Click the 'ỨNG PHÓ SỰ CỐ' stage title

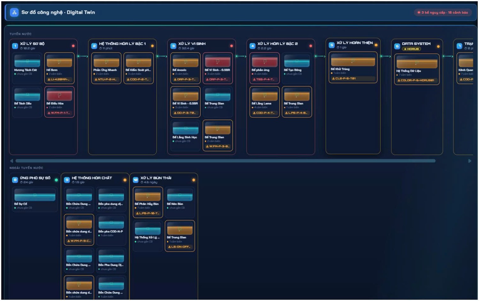pos(35,178)
